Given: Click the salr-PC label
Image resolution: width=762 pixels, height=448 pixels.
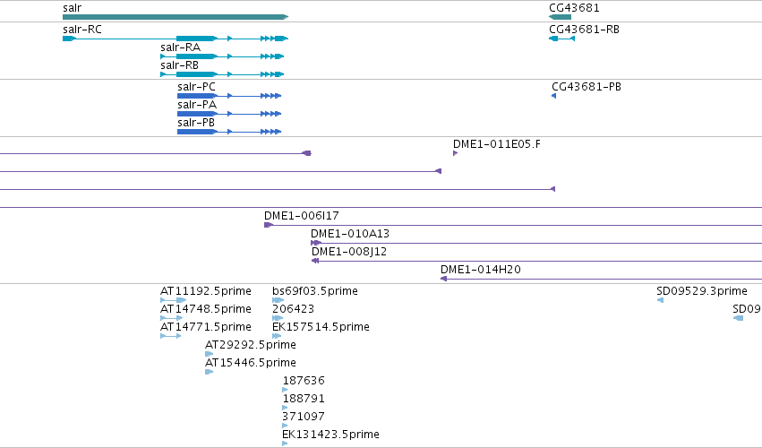Looking at the screenshot, I should [x=196, y=87].
